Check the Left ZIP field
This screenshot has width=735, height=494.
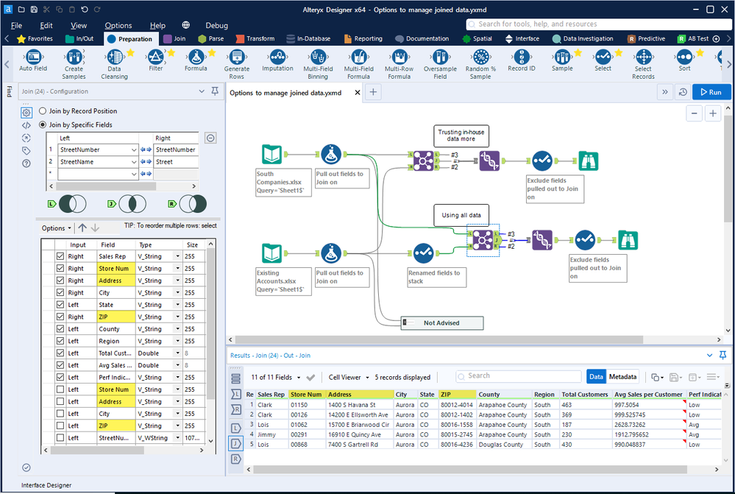click(60, 426)
